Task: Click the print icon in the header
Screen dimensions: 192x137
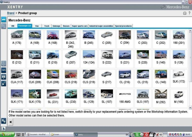Action: (x=185, y=13)
